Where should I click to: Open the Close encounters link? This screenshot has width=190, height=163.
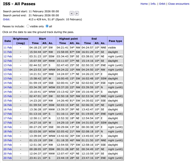pos(178,4)
